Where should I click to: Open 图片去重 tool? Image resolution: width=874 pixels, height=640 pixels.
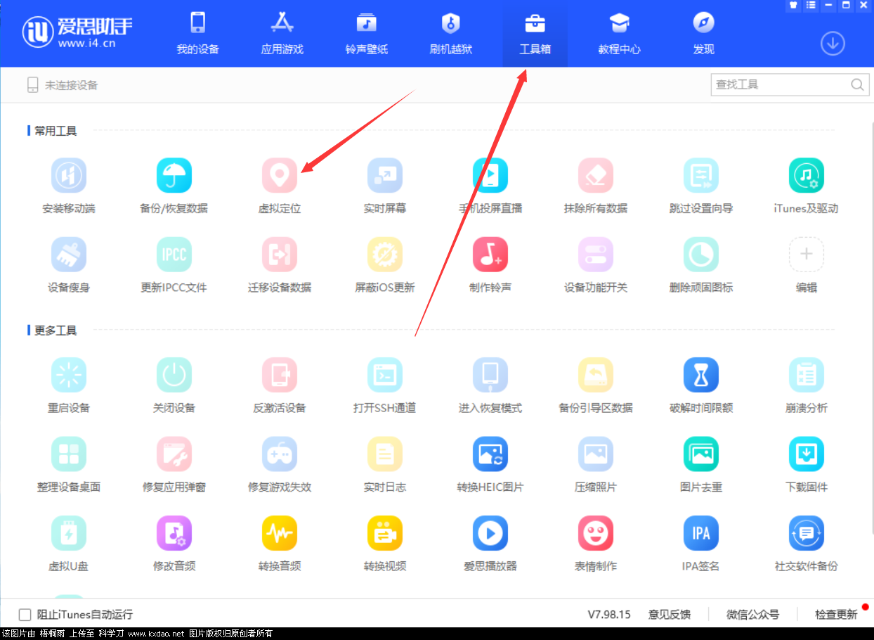click(701, 454)
